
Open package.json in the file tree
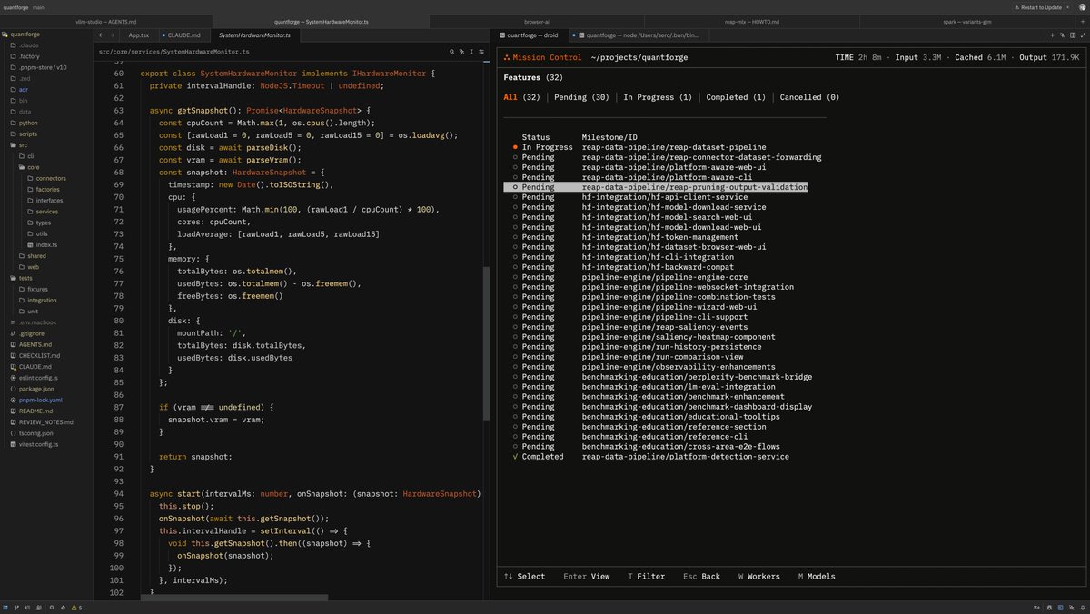pos(36,389)
